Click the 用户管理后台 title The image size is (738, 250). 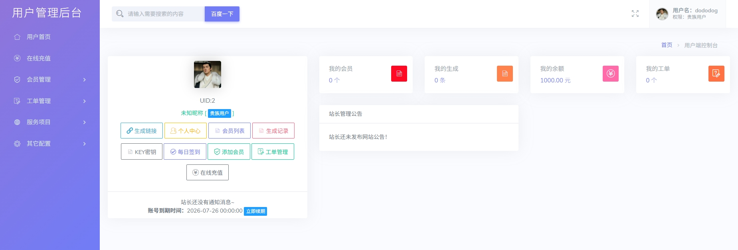[x=47, y=13]
